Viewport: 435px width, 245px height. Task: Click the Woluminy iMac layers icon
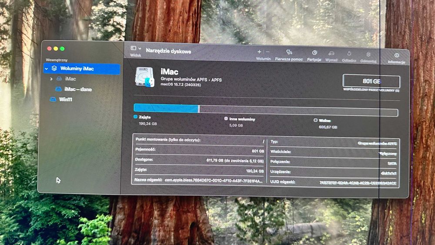(54, 68)
